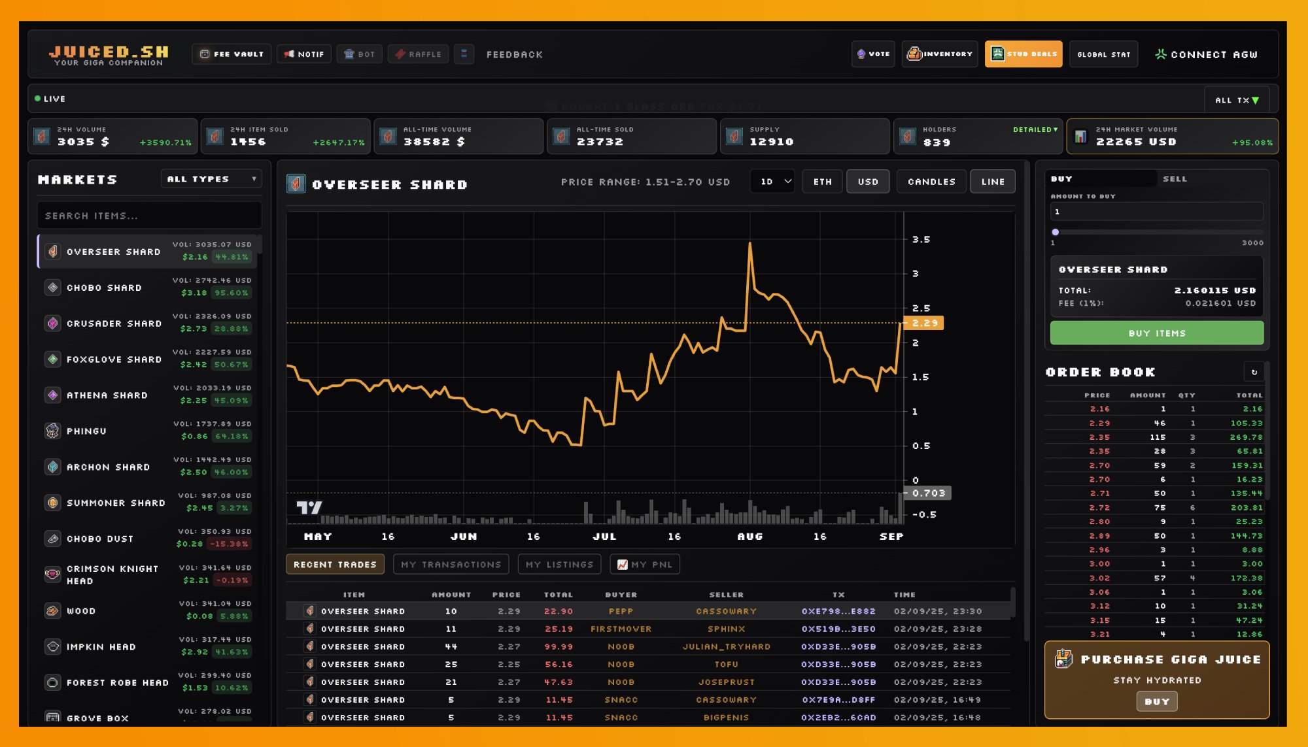Expand the ALL TX filter dropdown
Screen dimensions: 1308x747
(x=1236, y=99)
